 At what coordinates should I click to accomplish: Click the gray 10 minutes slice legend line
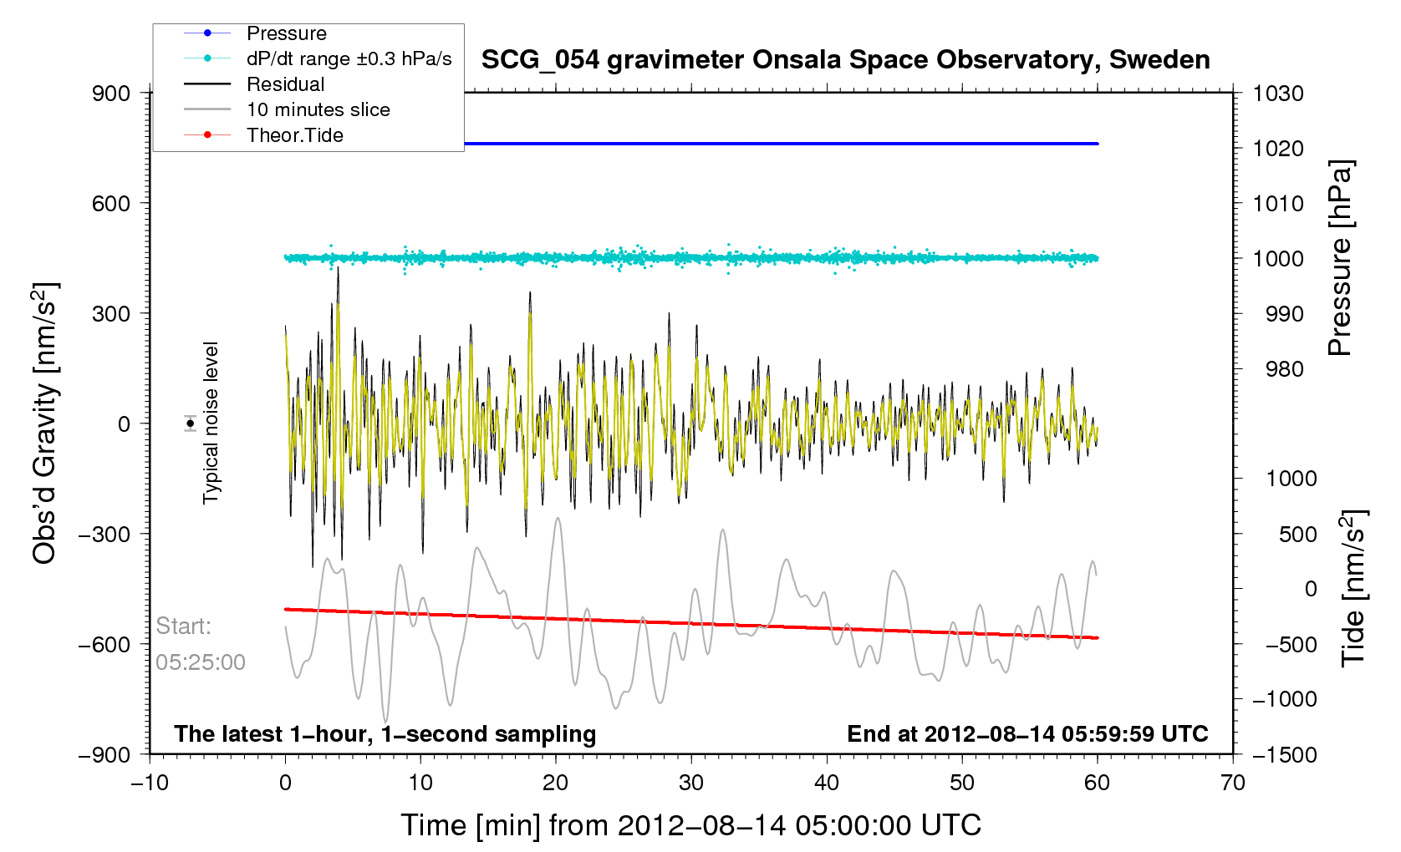click(x=207, y=109)
